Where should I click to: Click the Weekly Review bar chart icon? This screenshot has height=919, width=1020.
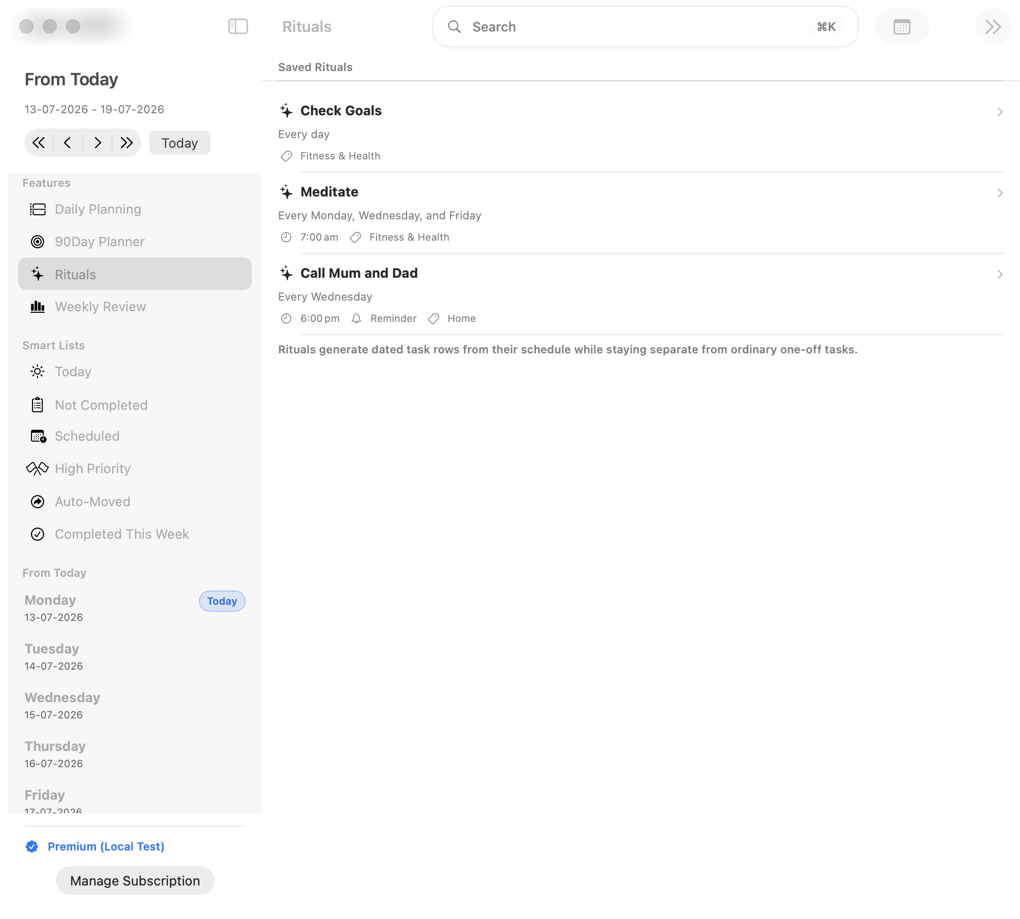[38, 307]
